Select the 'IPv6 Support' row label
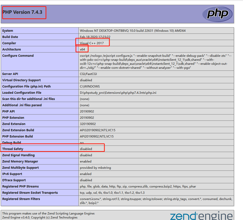Viewport: 243px width, 220px height. click(x=12, y=174)
